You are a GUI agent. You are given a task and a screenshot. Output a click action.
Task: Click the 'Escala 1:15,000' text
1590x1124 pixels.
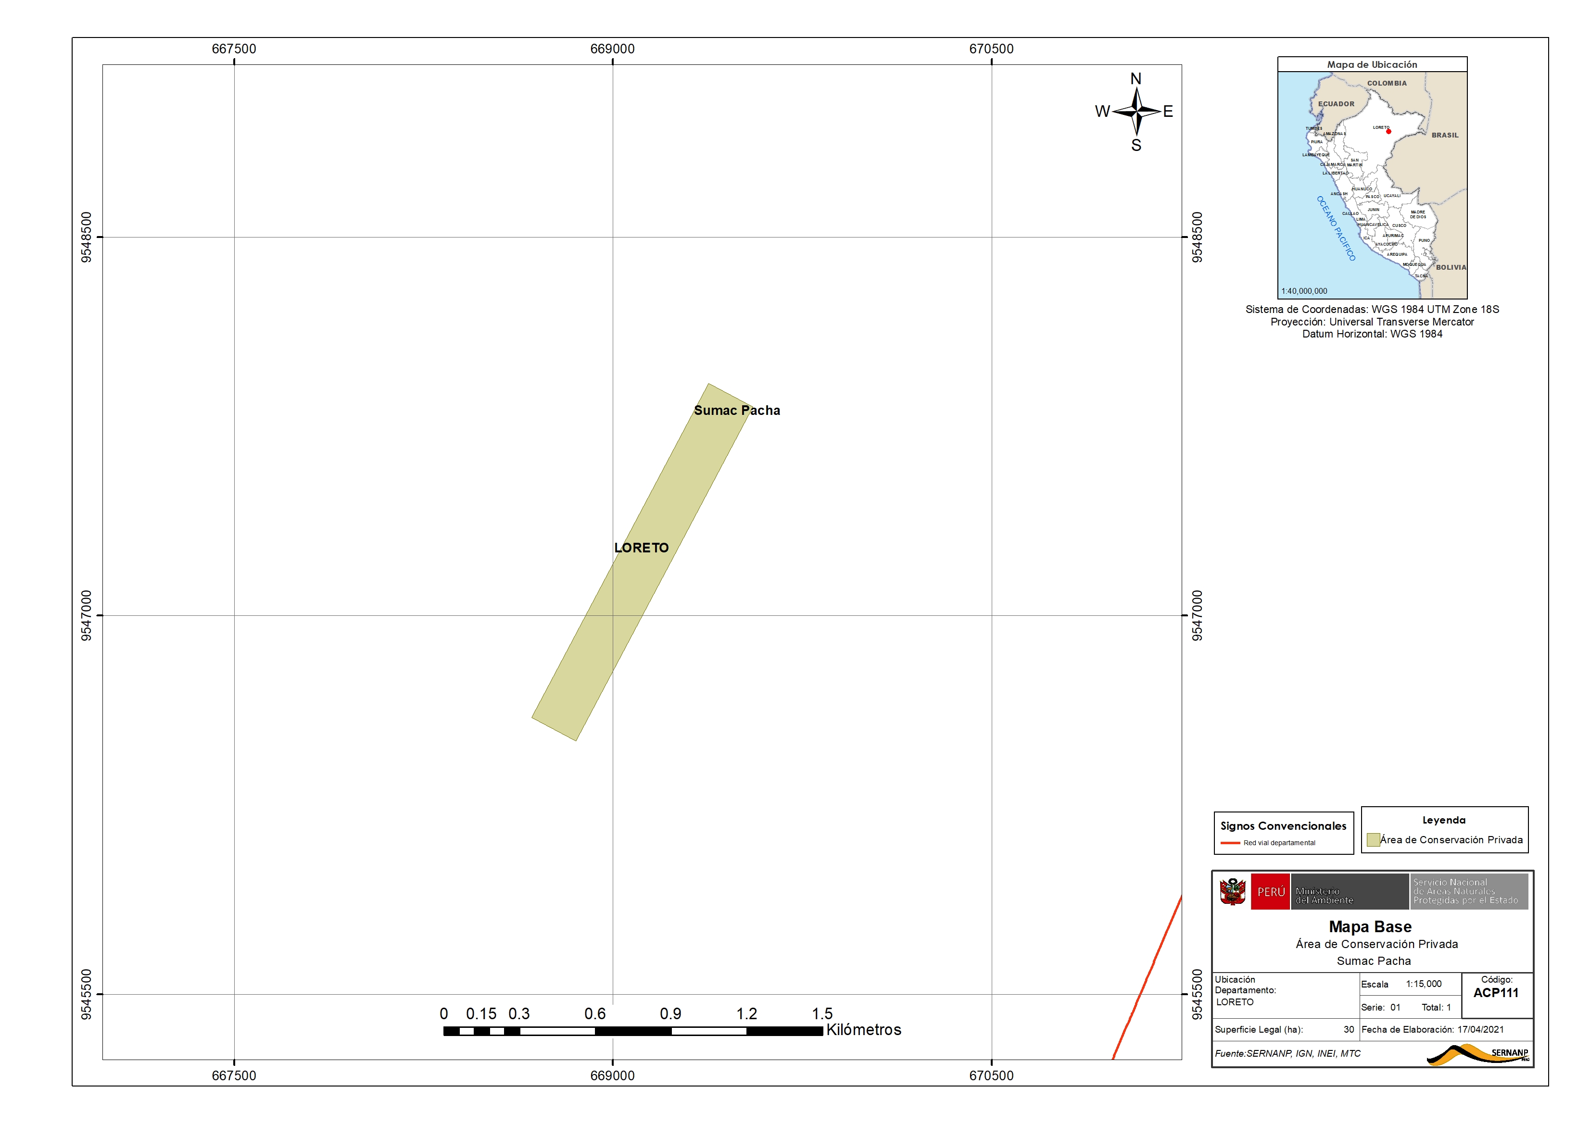pos(1401,984)
